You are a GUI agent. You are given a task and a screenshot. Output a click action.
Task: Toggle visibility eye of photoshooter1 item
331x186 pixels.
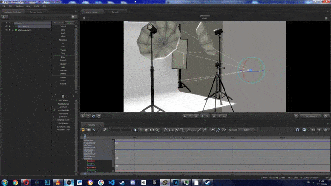[7, 30]
